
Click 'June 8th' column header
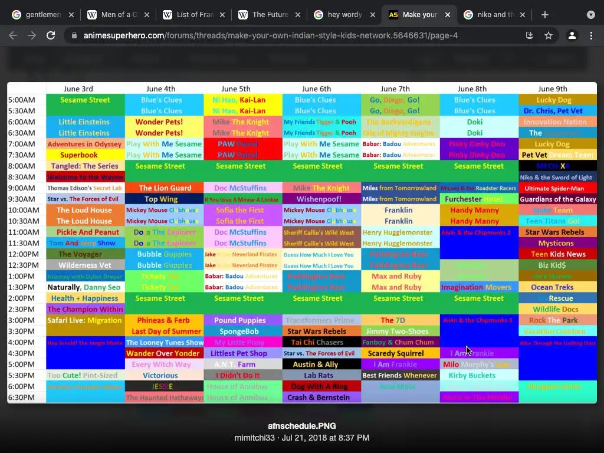[472, 88]
